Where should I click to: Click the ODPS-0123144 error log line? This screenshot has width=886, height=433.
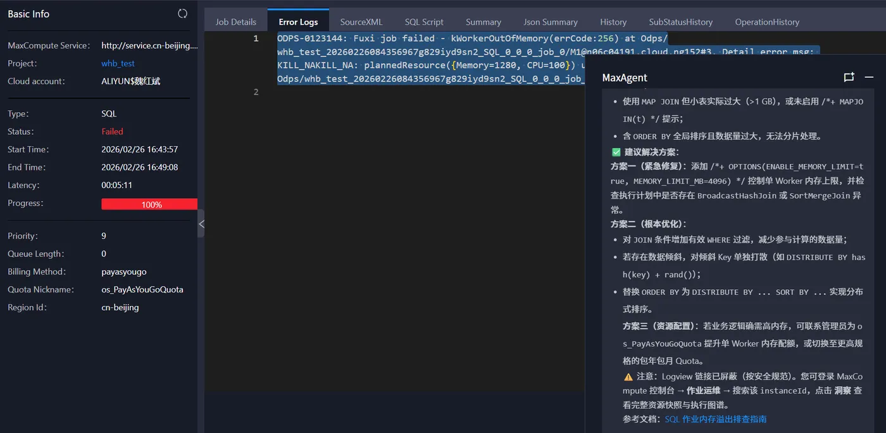point(472,39)
